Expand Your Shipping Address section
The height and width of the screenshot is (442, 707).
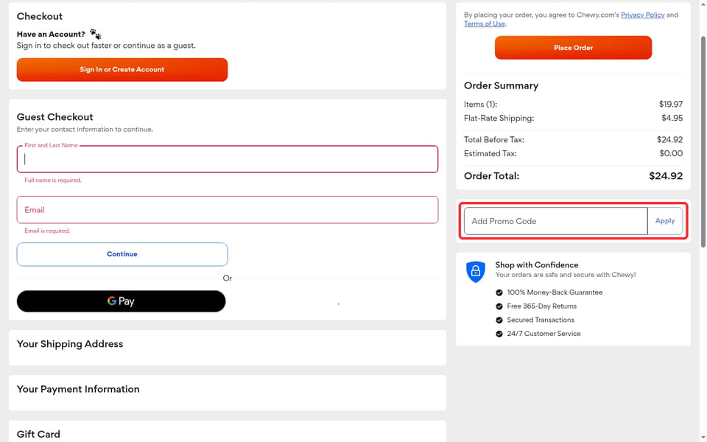tap(228, 348)
